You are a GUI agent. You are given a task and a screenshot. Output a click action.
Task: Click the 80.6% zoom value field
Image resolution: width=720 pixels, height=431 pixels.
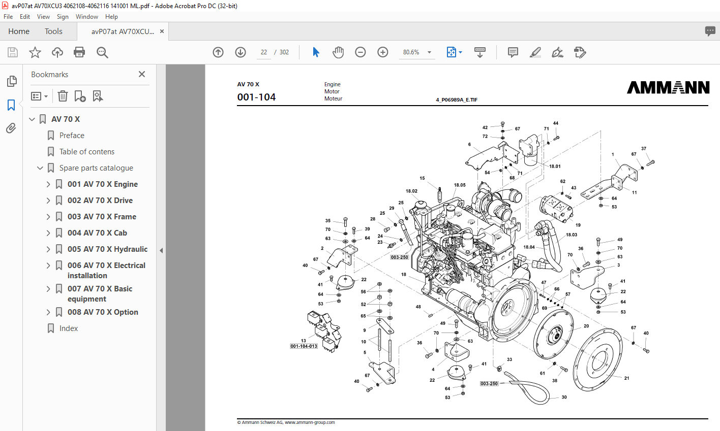(x=411, y=52)
